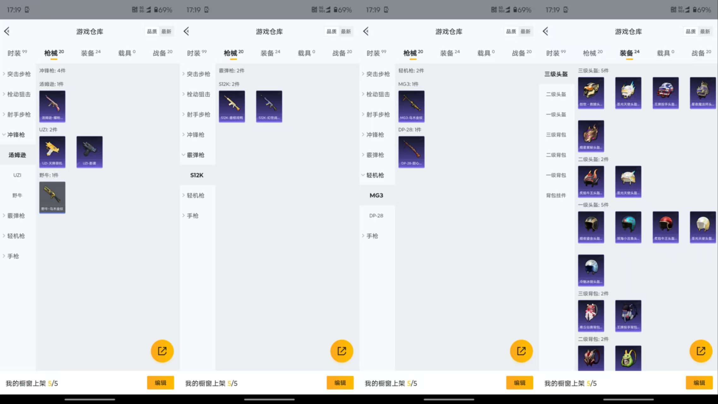Image resolution: width=718 pixels, height=404 pixels.
Task: Tap the back arrow to leave 游戏仓库
Action: [x=6, y=31]
